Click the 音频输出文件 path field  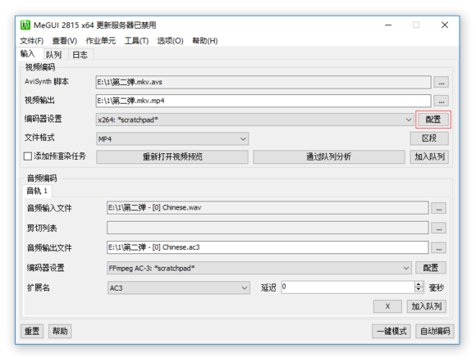tap(268, 247)
